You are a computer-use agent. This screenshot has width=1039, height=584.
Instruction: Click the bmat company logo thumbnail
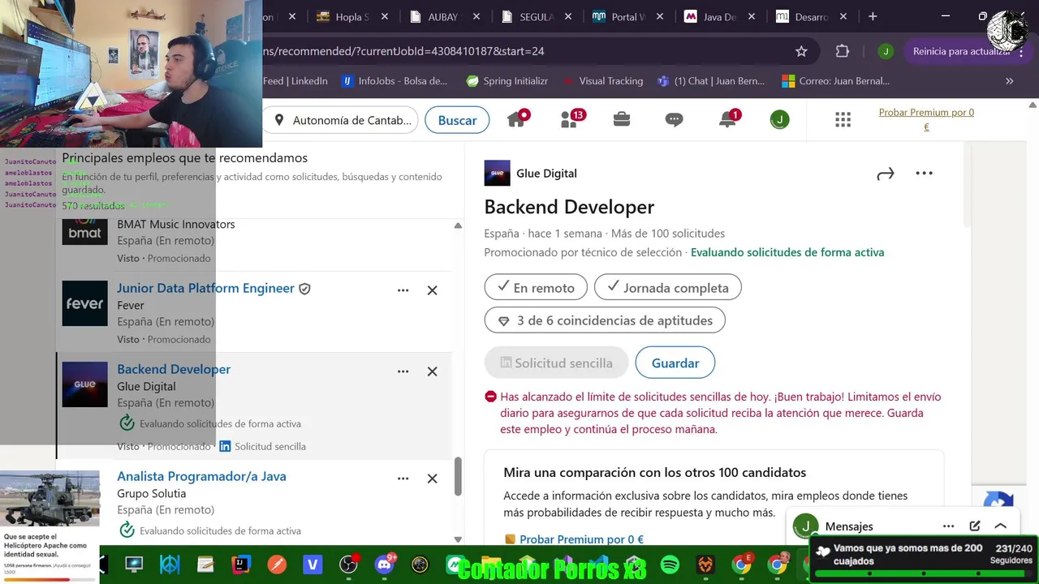click(x=84, y=231)
